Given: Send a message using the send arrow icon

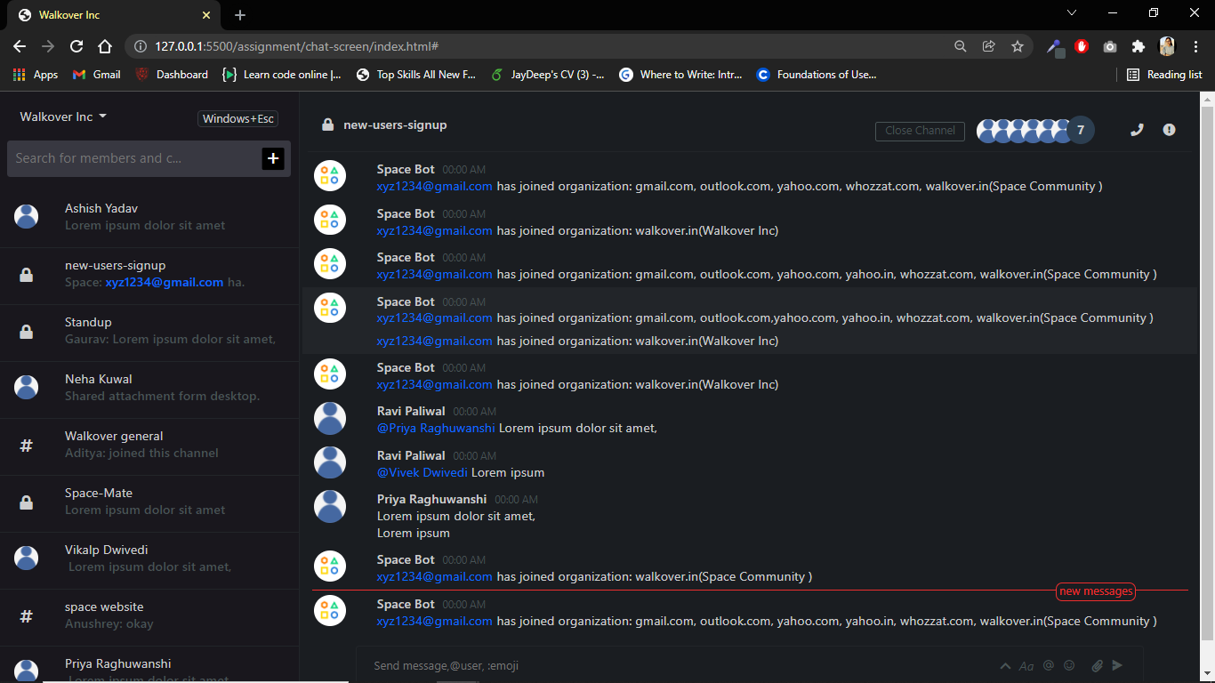Looking at the screenshot, I should click(1119, 665).
